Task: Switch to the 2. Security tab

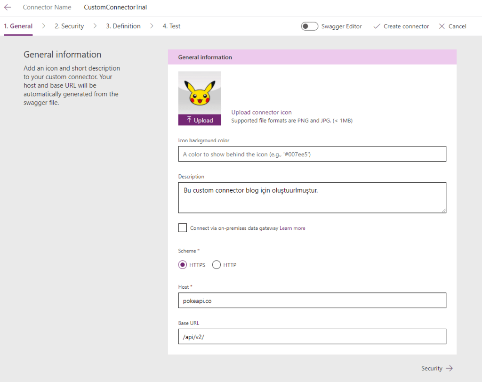Action: point(69,26)
